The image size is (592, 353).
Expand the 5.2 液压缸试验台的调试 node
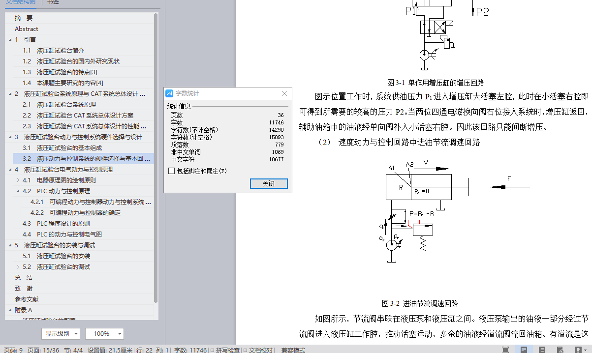[x=18, y=267]
